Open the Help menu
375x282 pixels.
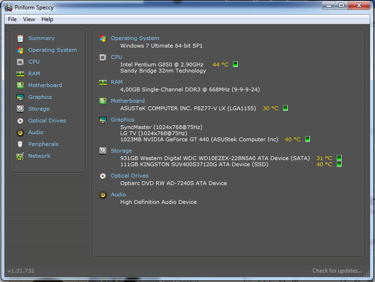click(47, 19)
